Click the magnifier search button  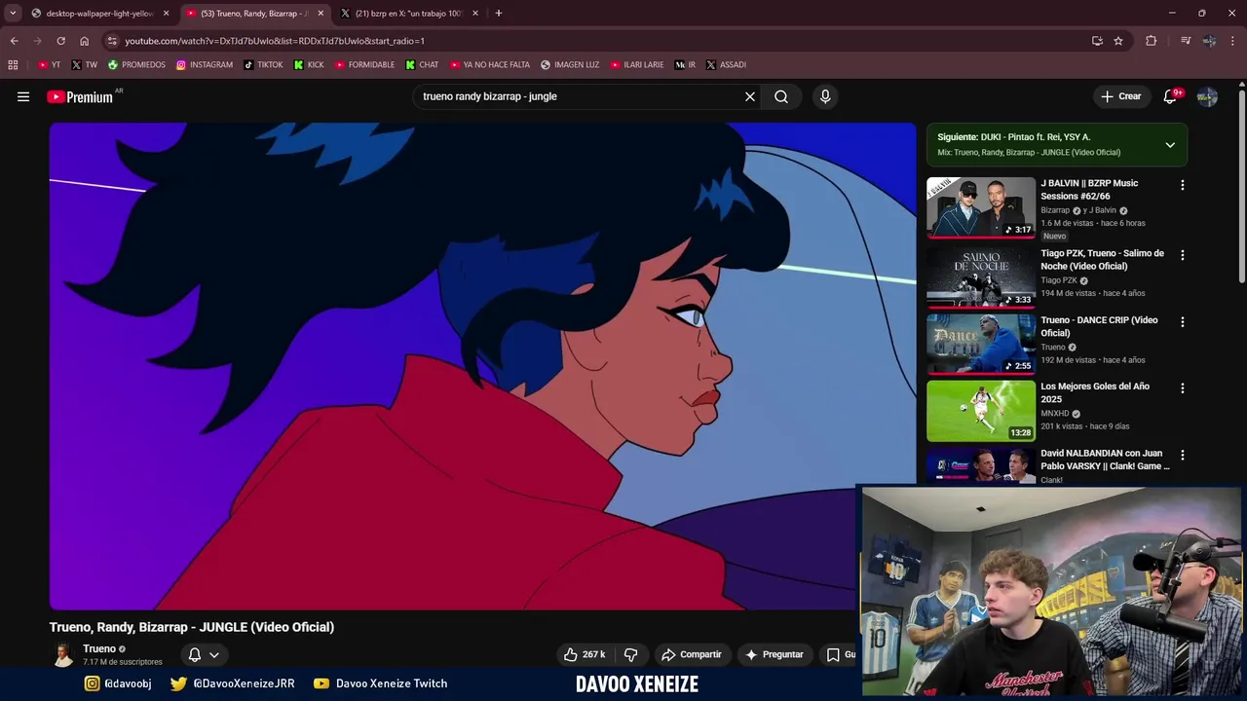coord(781,96)
